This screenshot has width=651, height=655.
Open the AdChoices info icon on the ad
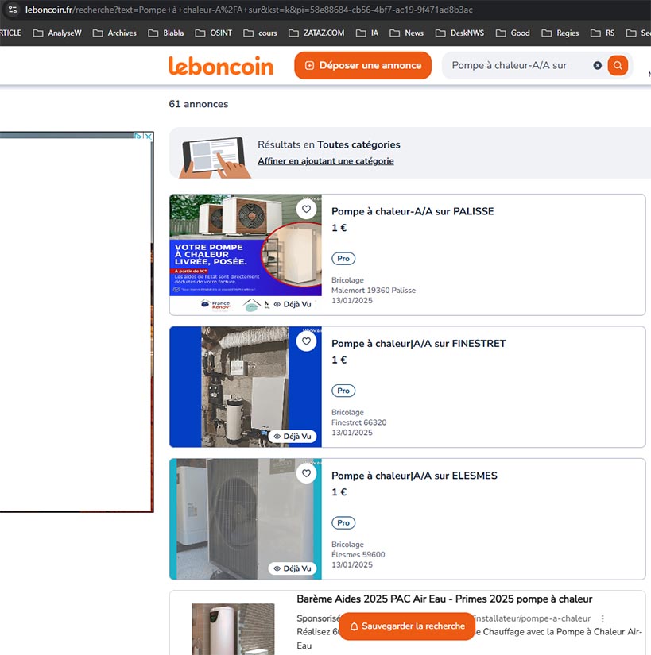(138, 137)
